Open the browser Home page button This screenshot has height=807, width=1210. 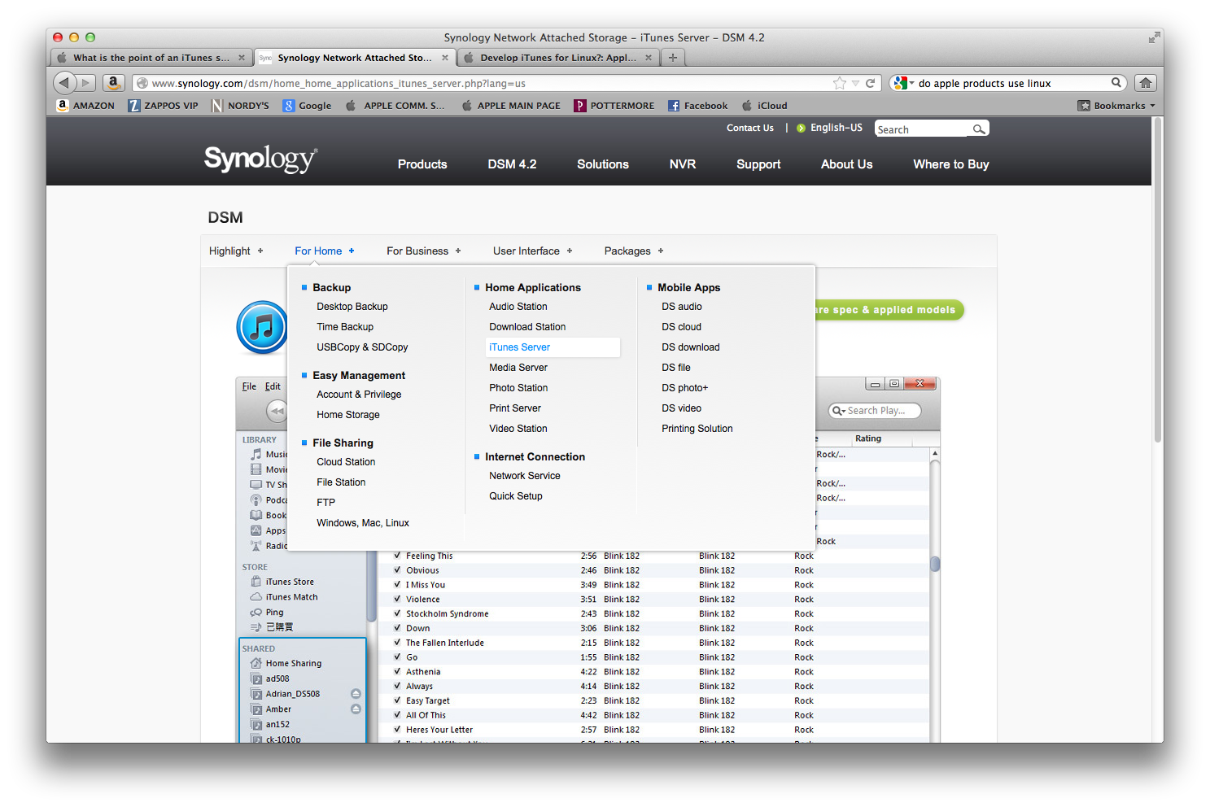tap(1146, 83)
